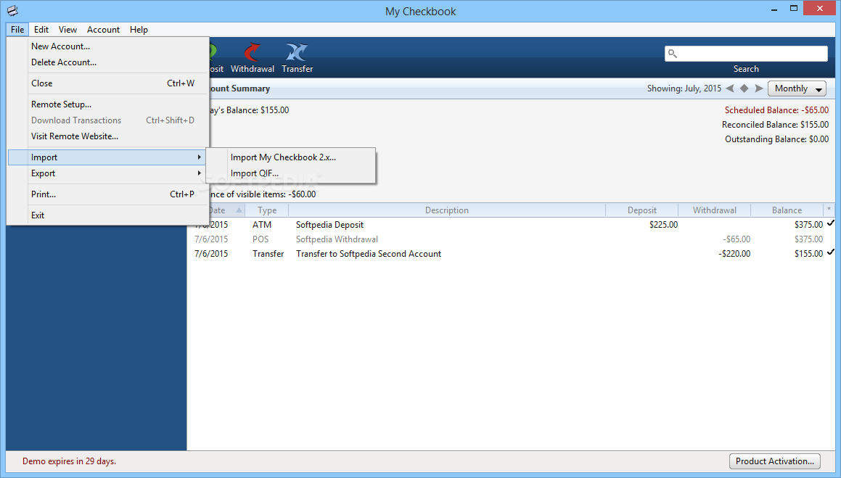Go to previous month arrow
The image size is (841, 478).
[729, 88]
